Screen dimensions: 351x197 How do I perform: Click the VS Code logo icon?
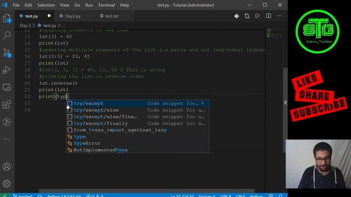point(4,5)
